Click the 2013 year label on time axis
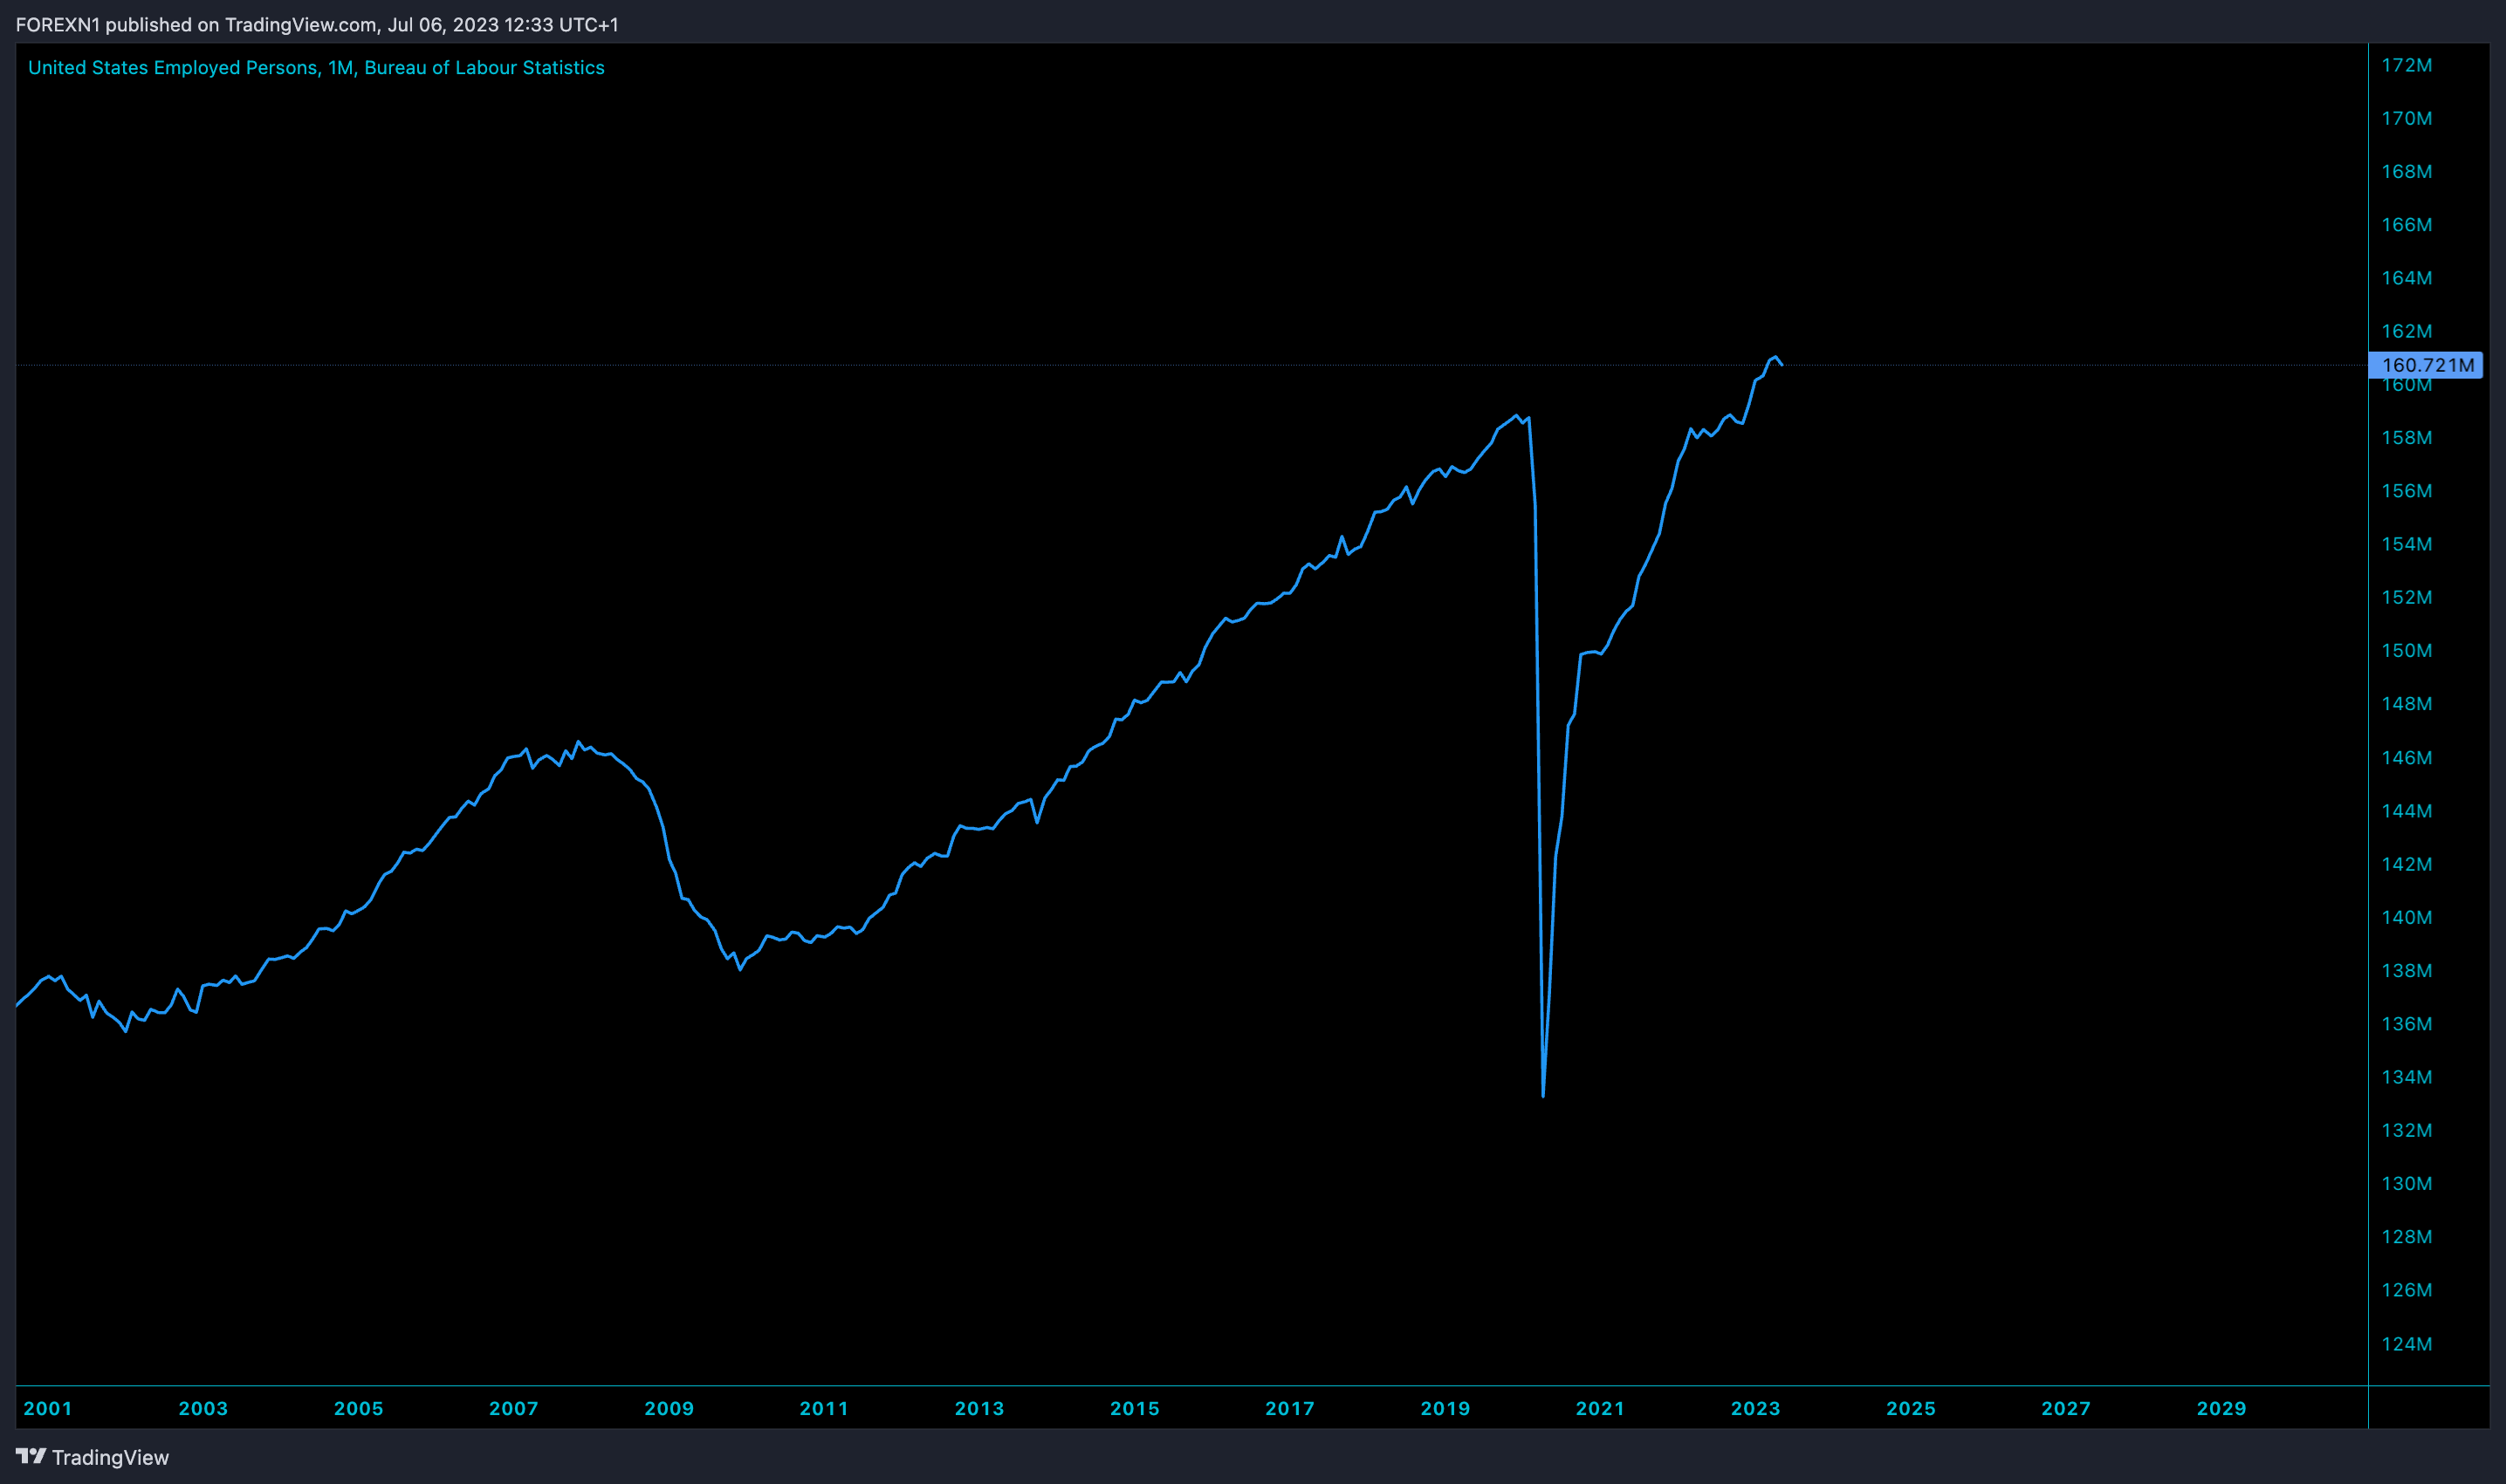 tap(979, 1408)
